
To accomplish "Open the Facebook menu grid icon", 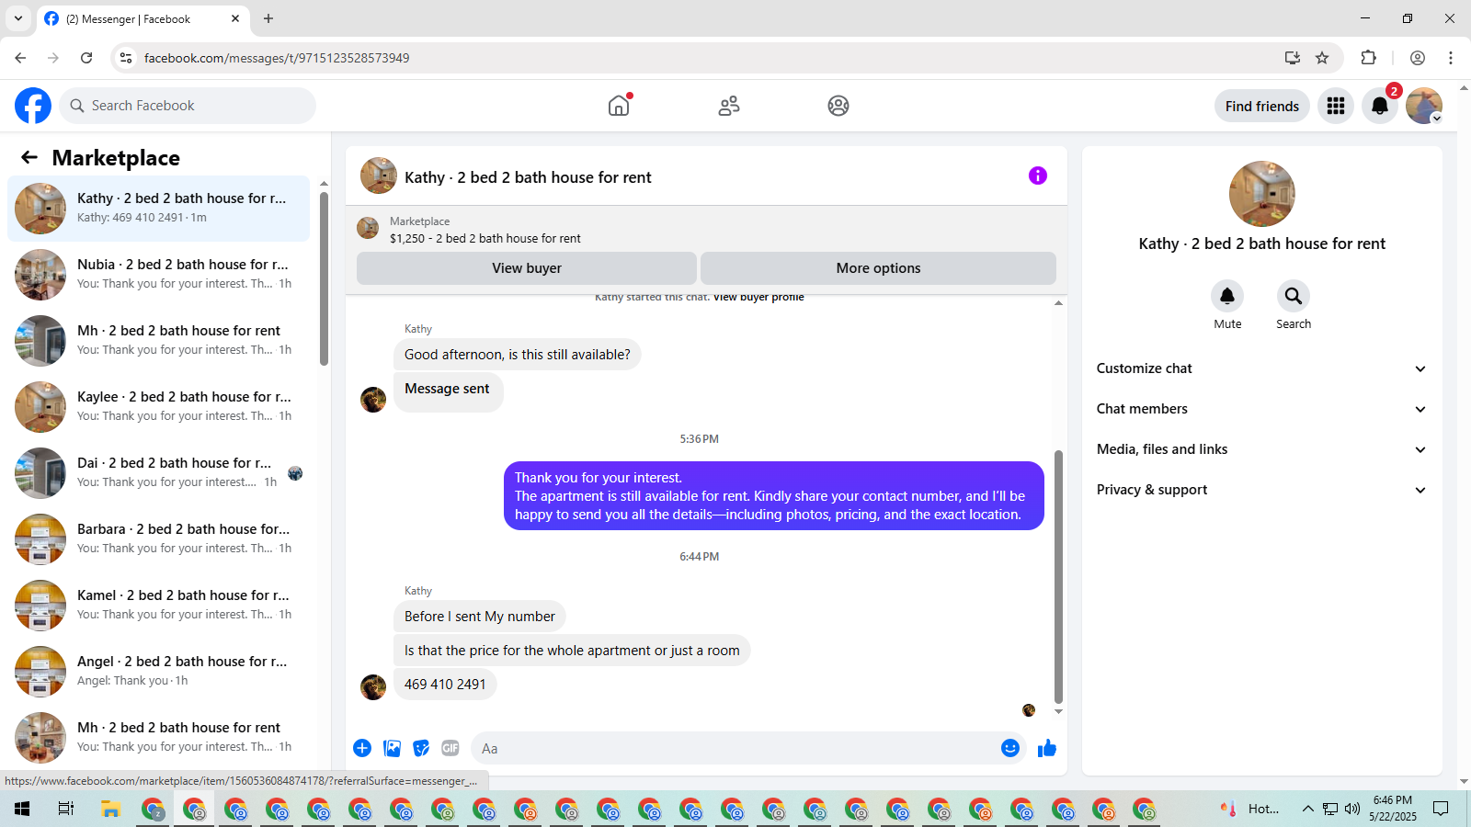I will point(1336,106).
